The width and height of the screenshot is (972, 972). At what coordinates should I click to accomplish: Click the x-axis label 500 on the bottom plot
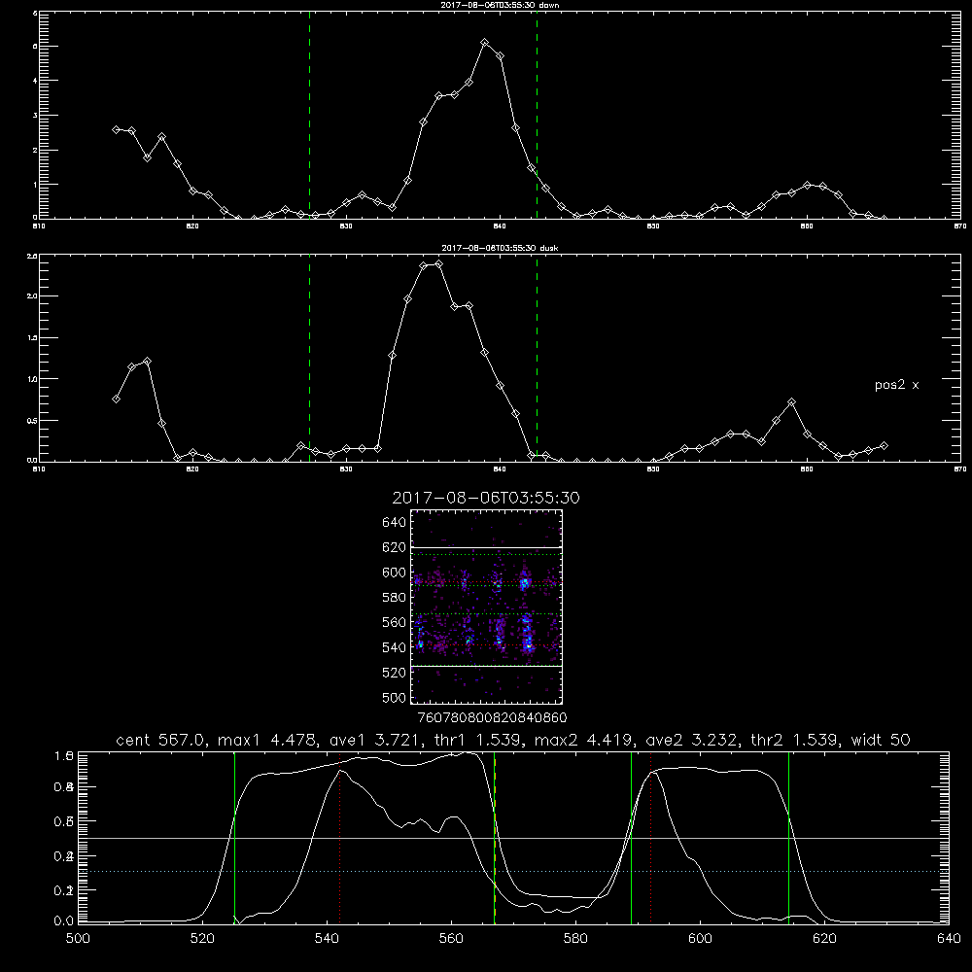78,939
